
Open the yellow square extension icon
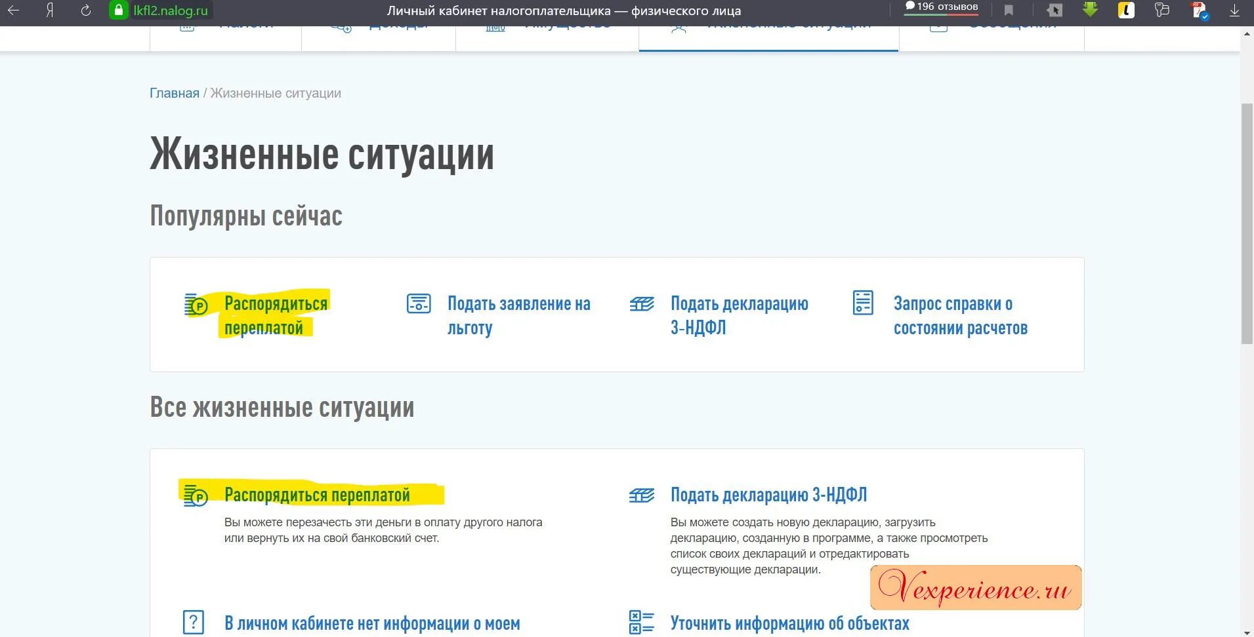click(1126, 10)
